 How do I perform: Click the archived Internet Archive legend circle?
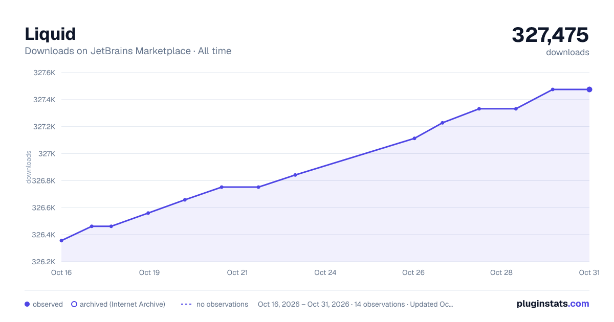(x=74, y=304)
